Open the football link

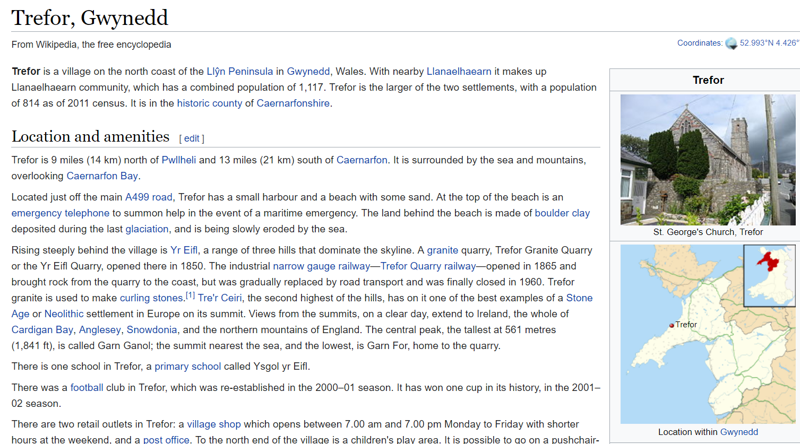(87, 388)
